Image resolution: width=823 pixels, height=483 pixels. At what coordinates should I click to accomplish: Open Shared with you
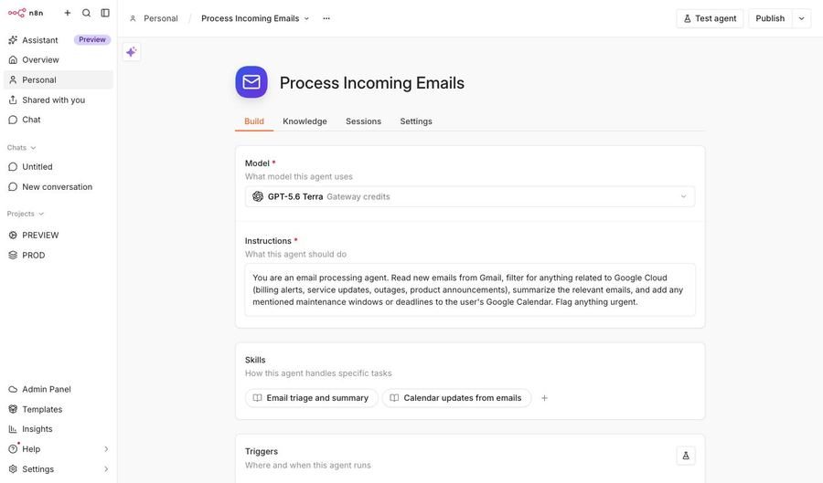tap(59, 100)
